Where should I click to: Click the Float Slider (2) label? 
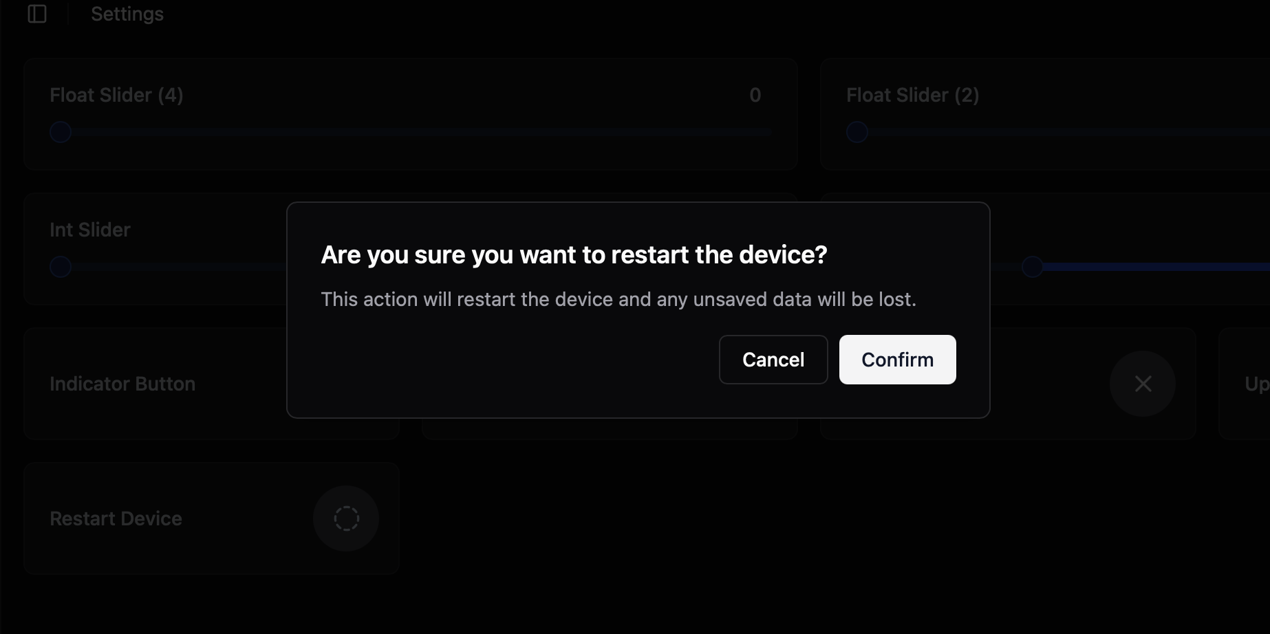tap(912, 95)
